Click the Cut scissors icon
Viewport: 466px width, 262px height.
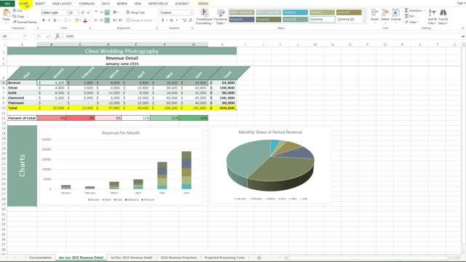click(15, 10)
